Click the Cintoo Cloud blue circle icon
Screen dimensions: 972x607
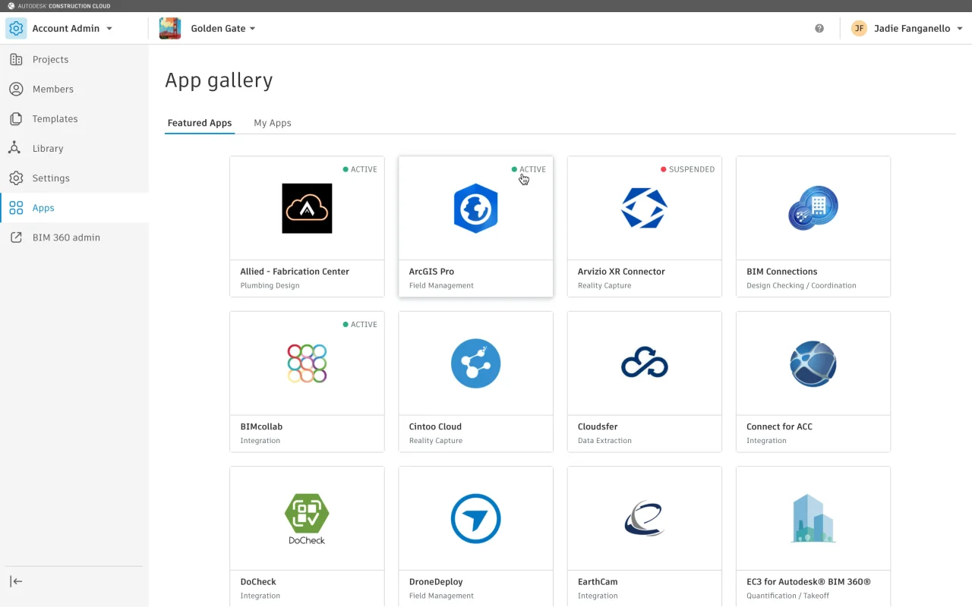pyautogui.click(x=475, y=363)
